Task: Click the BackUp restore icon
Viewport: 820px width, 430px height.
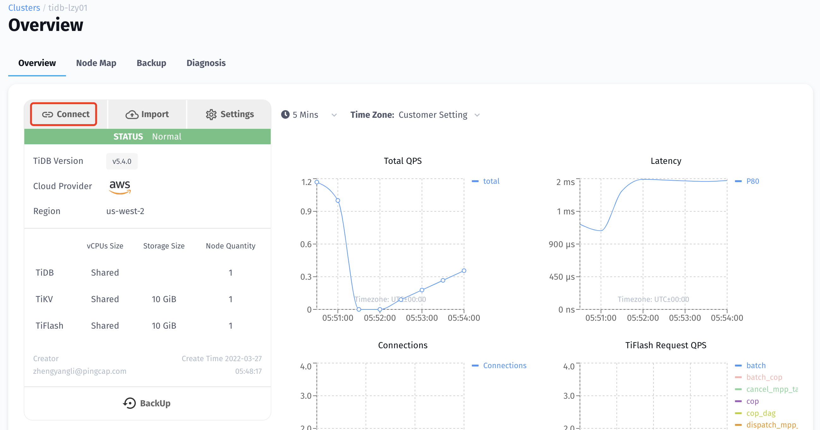Action: [129, 403]
